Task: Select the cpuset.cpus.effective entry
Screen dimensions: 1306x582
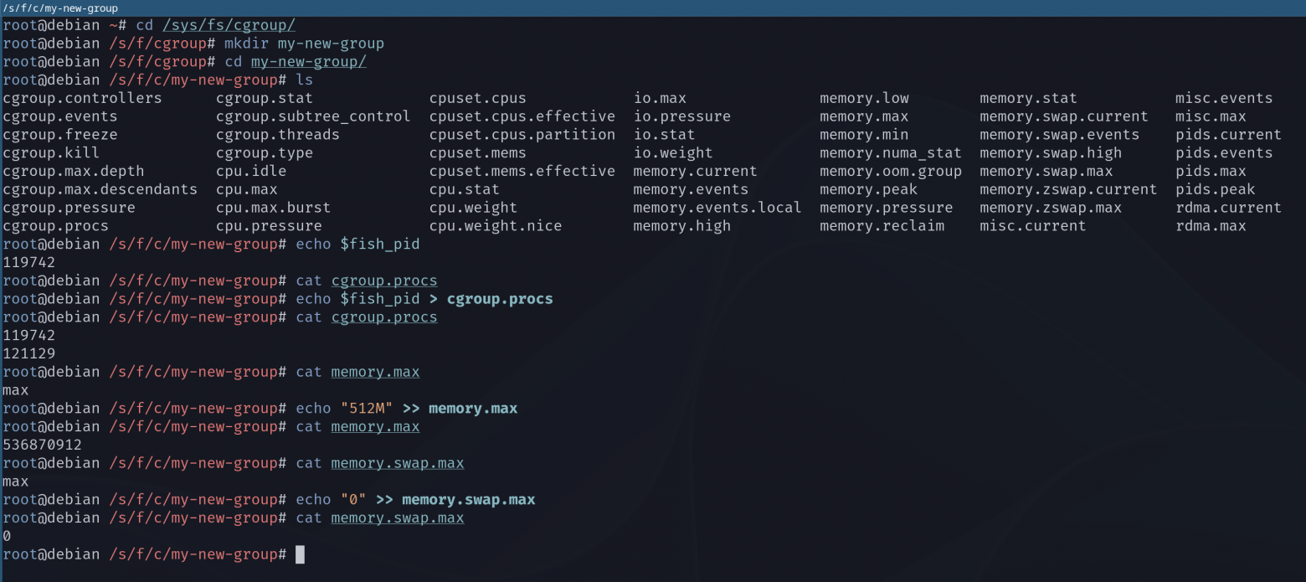Action: tap(522, 116)
